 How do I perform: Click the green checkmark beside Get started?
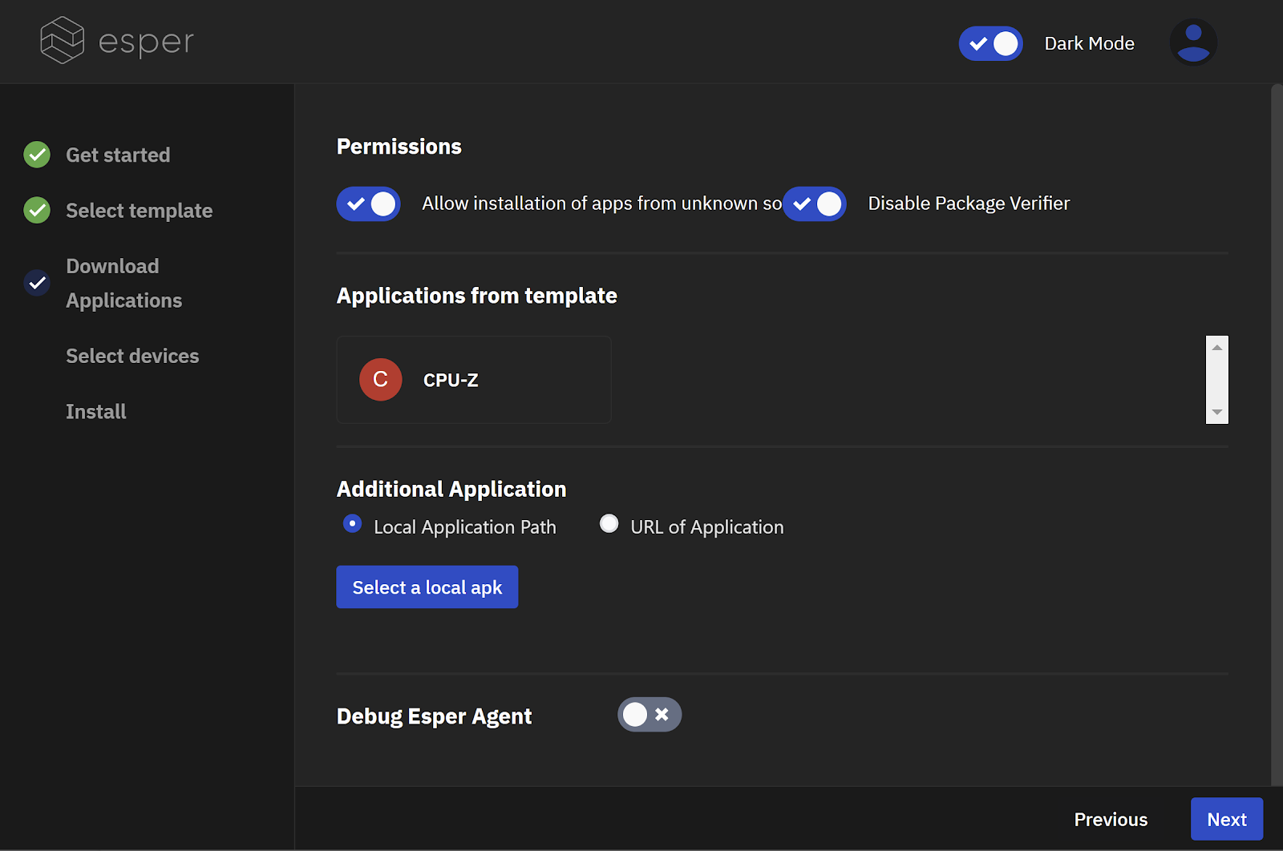point(36,154)
